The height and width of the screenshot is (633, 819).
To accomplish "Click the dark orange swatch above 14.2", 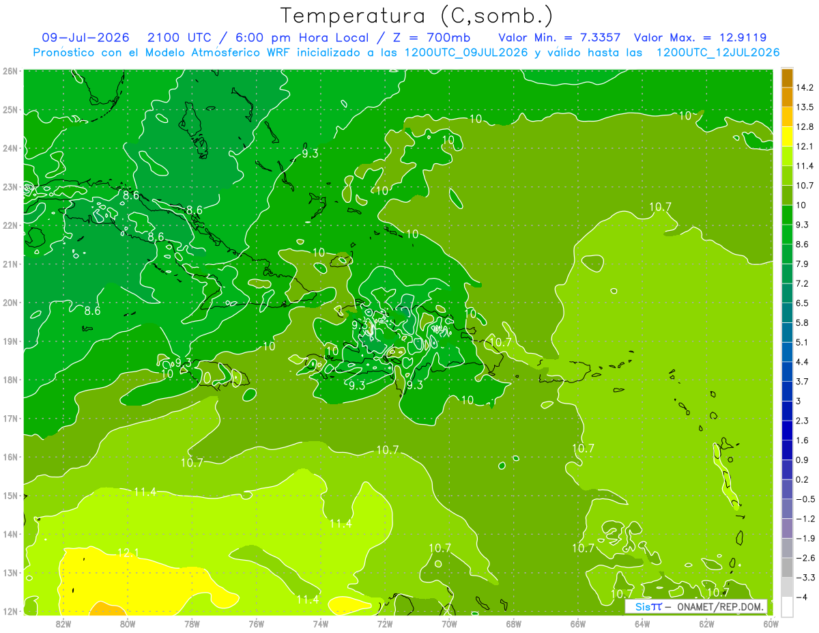I will pos(787,78).
